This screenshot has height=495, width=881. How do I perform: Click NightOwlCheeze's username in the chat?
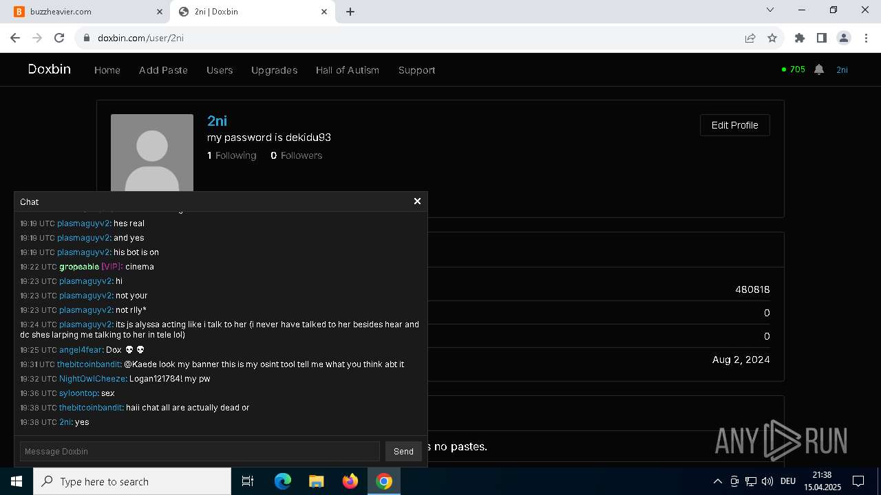[x=92, y=379]
